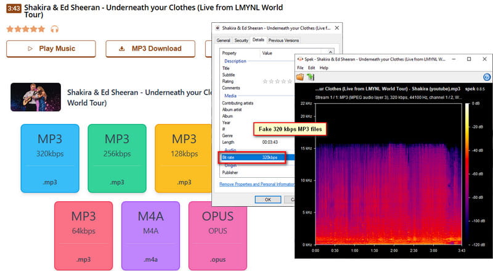This screenshot has height=271, width=493.
Task: Click the Contributing artists row
Action: 257,103
